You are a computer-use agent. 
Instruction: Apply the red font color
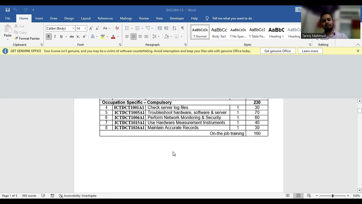[113, 37]
